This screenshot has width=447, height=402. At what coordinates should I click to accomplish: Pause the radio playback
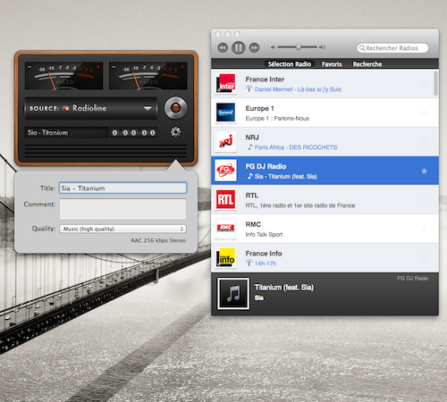click(239, 47)
